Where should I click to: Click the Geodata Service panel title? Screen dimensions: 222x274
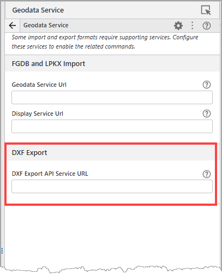pyautogui.click(x=38, y=10)
